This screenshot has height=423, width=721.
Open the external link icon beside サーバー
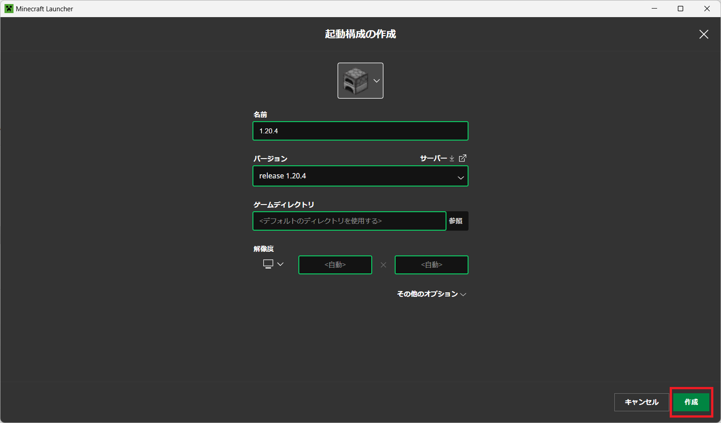(x=462, y=158)
